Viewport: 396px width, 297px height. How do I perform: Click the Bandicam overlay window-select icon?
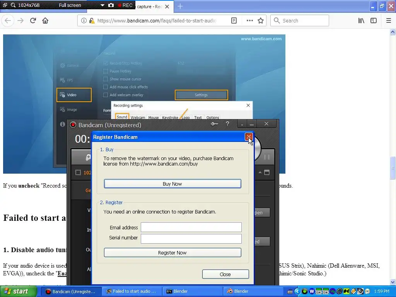[x=5, y=5]
